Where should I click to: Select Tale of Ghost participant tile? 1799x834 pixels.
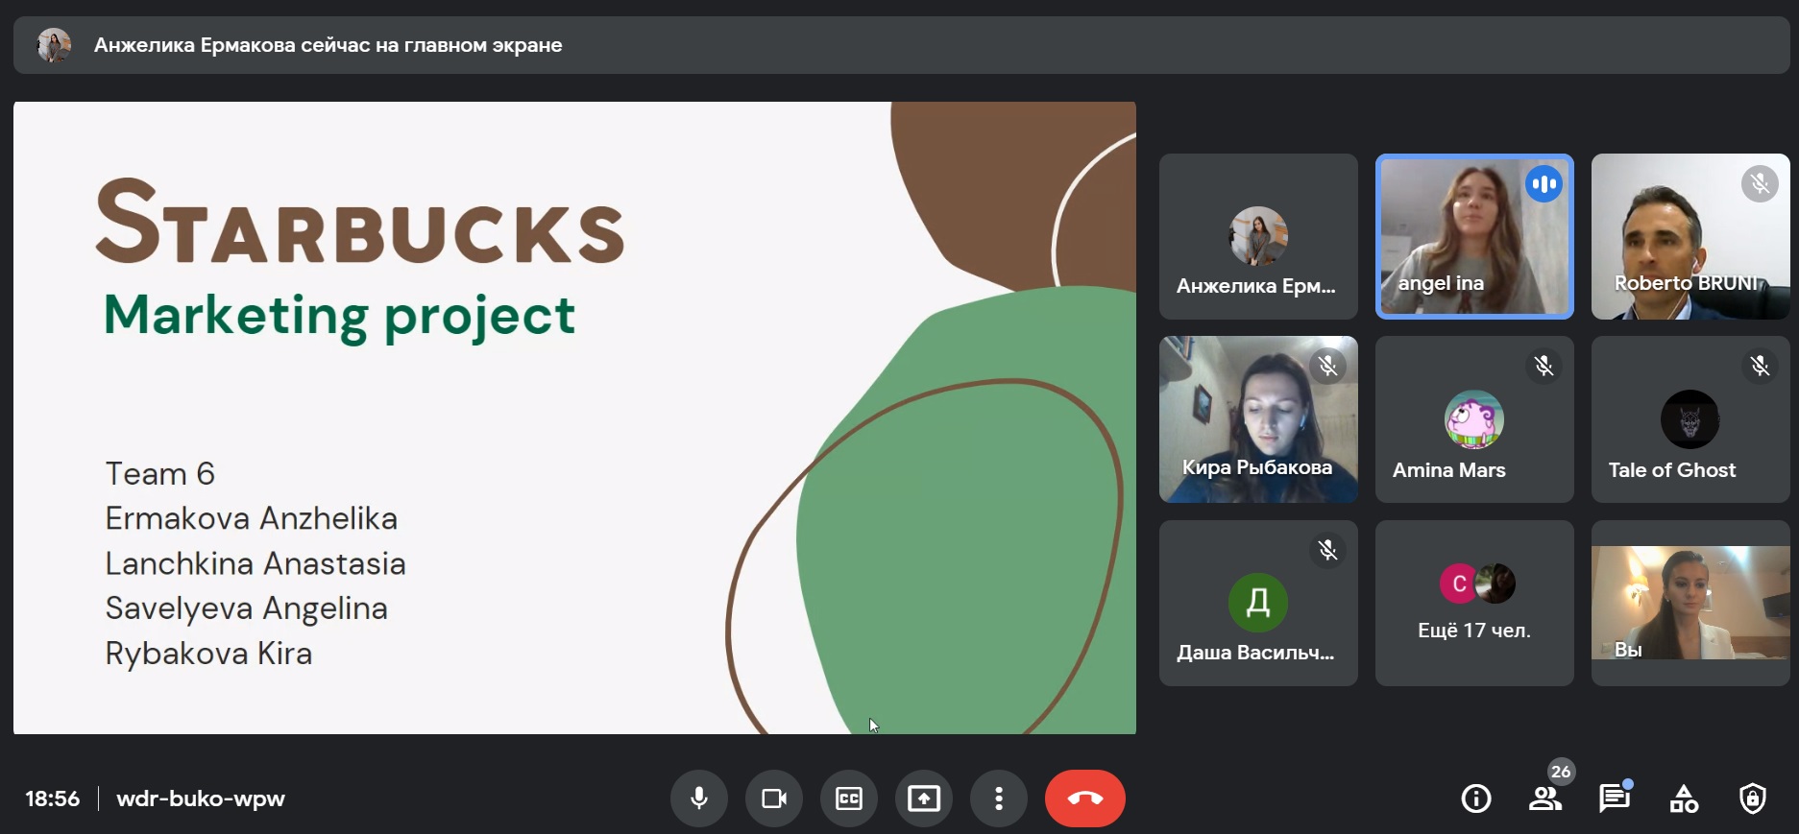point(1690,419)
